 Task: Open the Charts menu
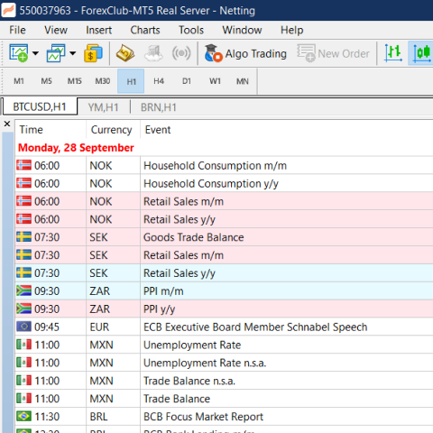click(145, 30)
